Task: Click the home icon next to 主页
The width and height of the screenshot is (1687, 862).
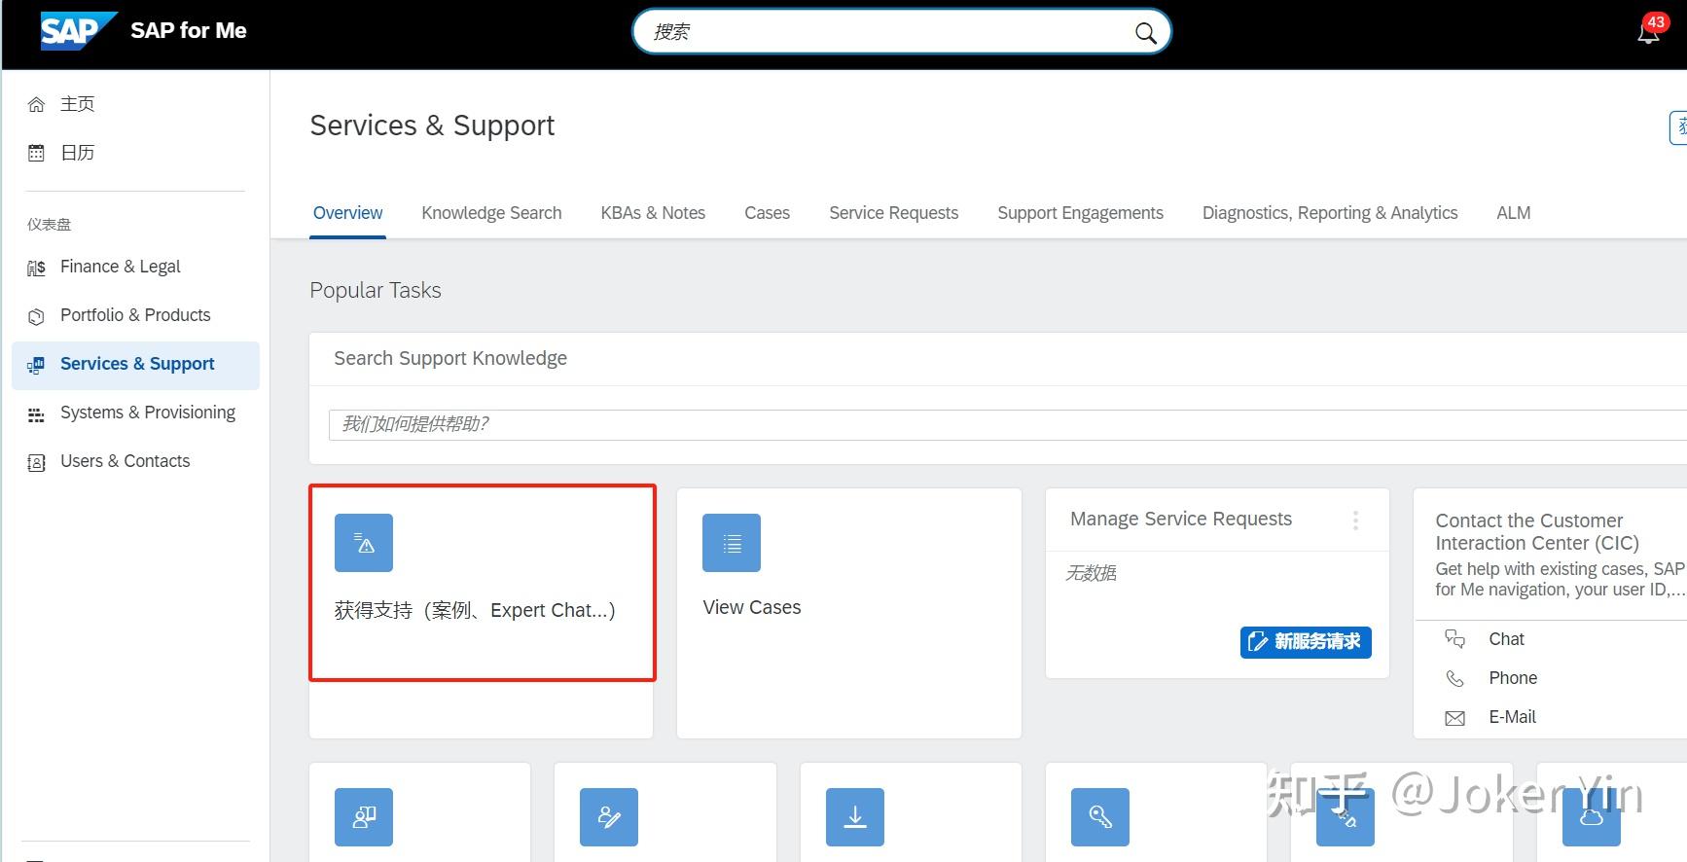Action: point(36,104)
